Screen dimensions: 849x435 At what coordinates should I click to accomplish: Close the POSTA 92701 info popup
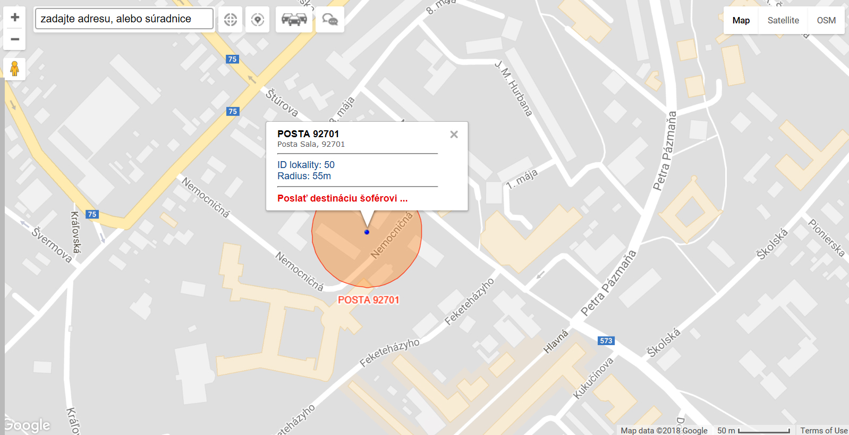(x=454, y=135)
